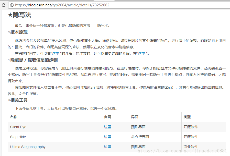Click the "名称" column header
This screenshot has width=230, height=156.
55,117
